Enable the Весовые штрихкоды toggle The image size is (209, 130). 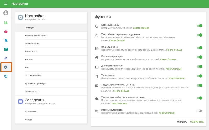[x=199, y=111]
